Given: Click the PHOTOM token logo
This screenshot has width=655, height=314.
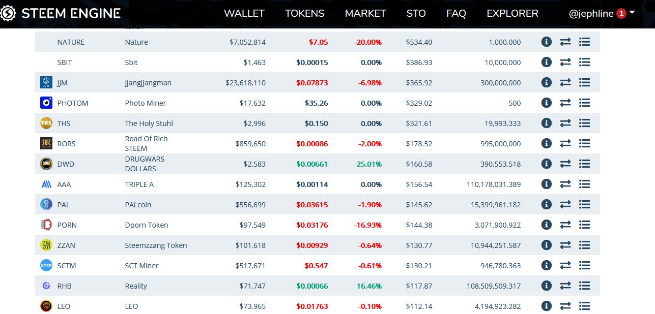Looking at the screenshot, I should pyautogui.click(x=46, y=103).
